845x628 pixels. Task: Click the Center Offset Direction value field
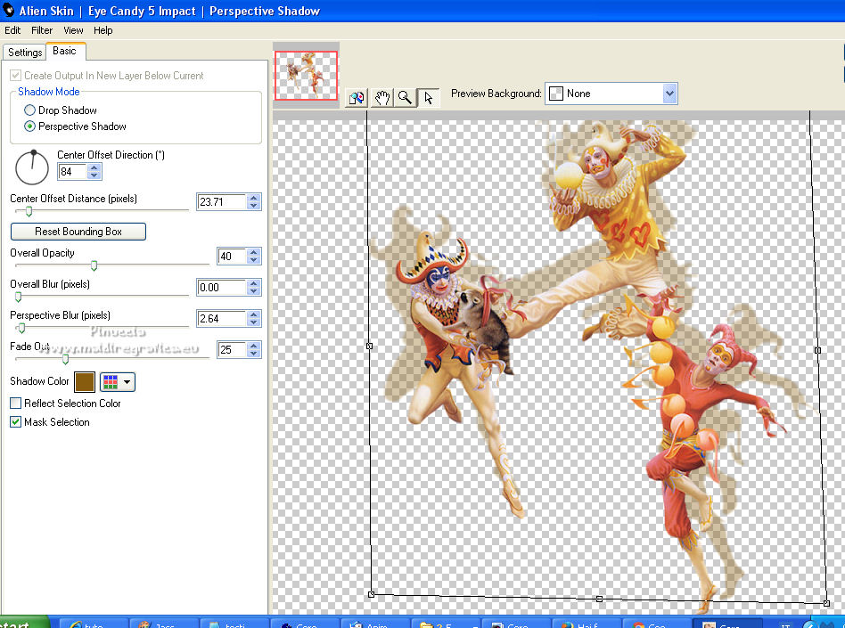pos(72,172)
